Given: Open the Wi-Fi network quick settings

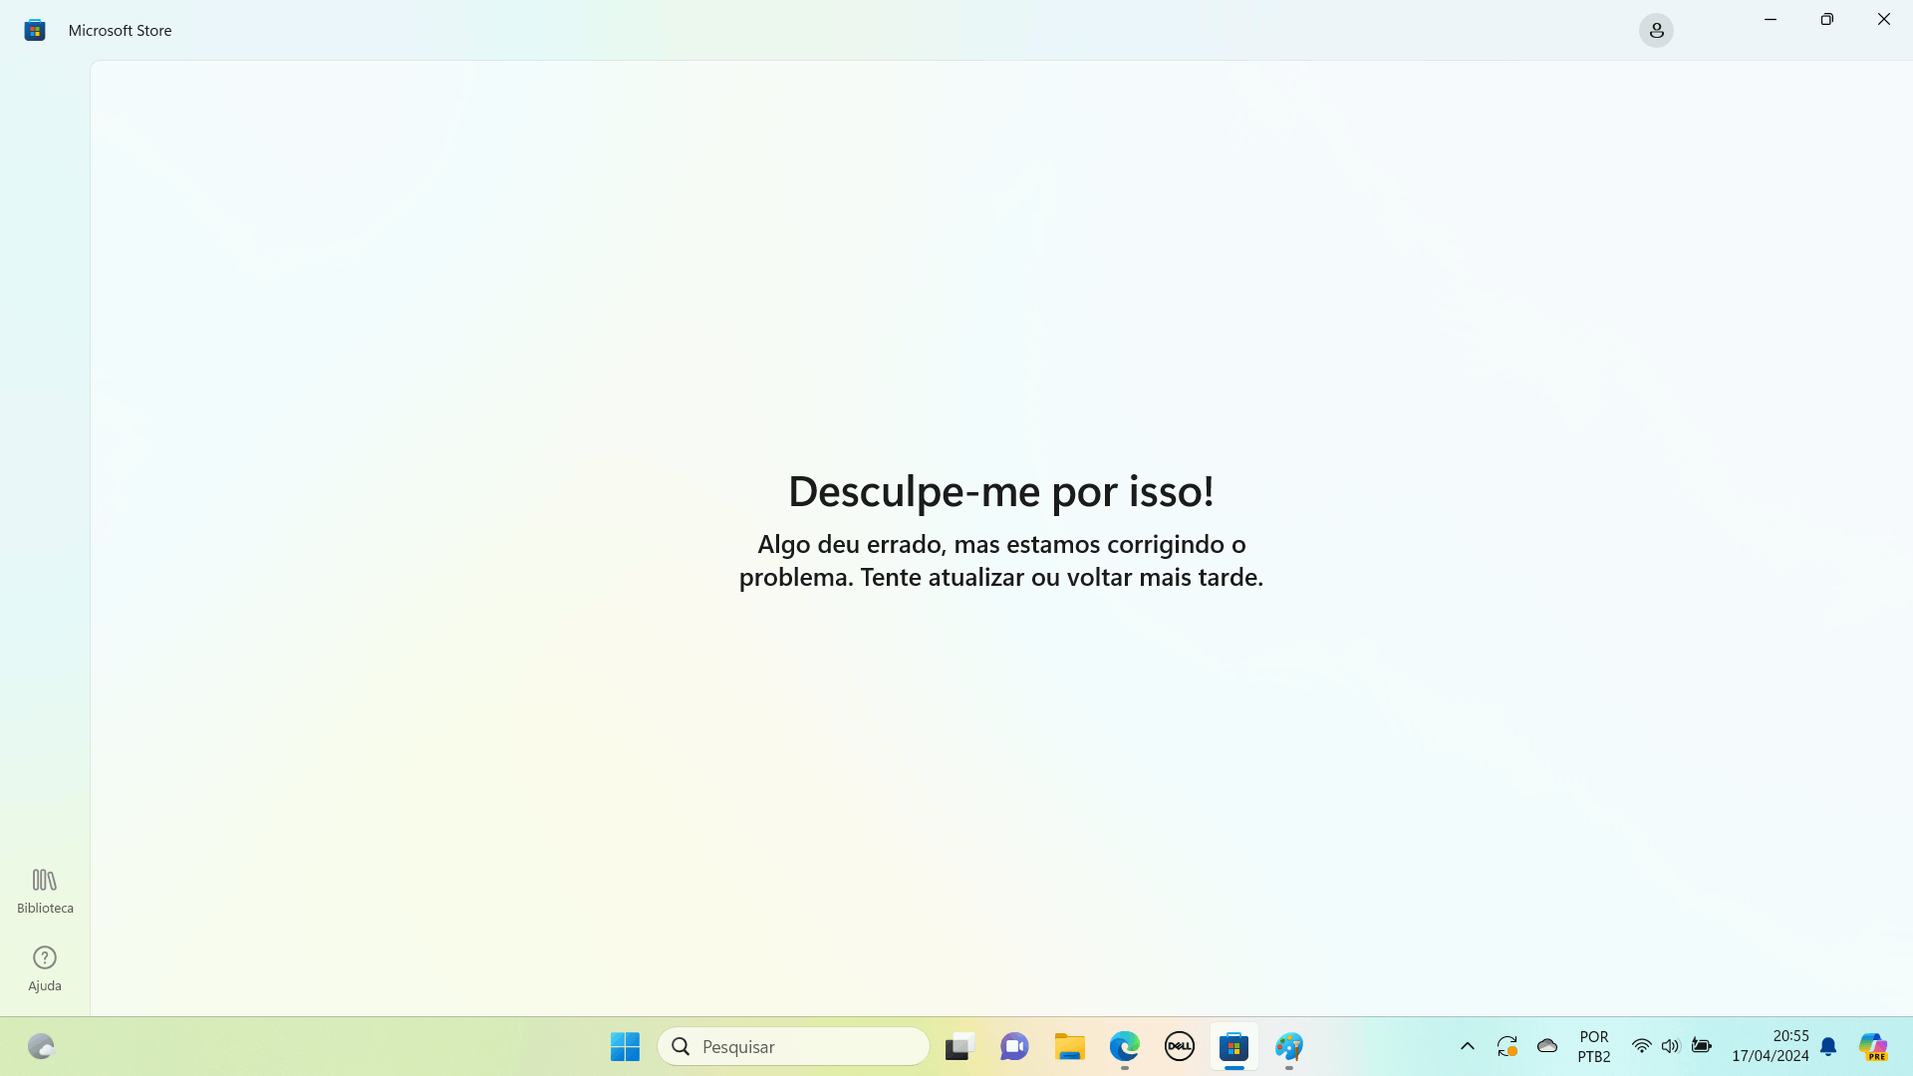Looking at the screenshot, I should point(1641,1046).
